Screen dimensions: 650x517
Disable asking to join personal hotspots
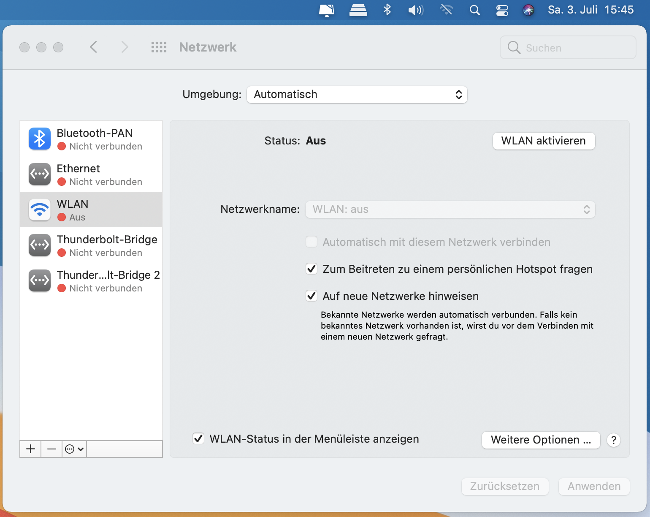311,269
